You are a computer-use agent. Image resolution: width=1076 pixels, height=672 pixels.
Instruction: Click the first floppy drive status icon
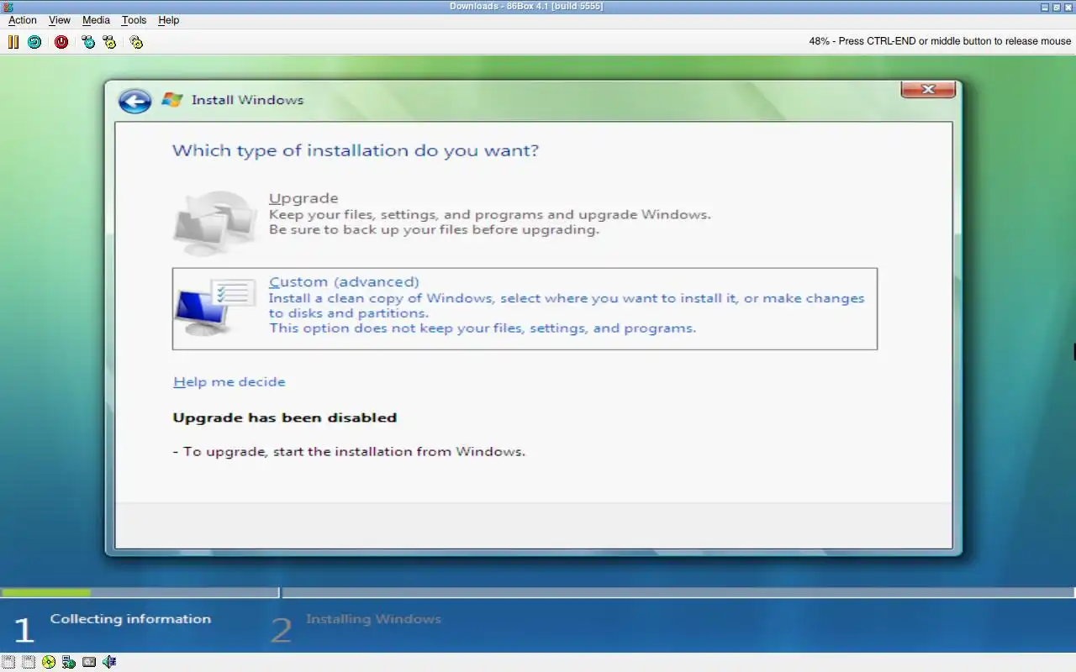click(8, 662)
